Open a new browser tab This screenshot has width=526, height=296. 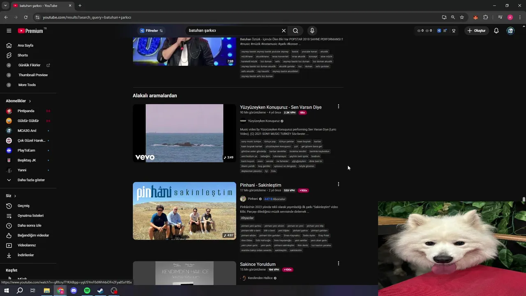(80, 6)
